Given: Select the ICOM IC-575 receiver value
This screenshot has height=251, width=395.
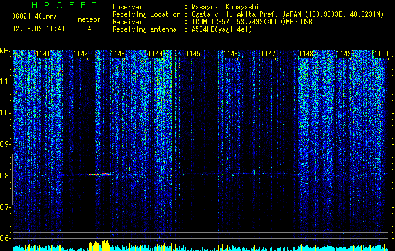Looking at the screenshot, I should pos(252,22).
